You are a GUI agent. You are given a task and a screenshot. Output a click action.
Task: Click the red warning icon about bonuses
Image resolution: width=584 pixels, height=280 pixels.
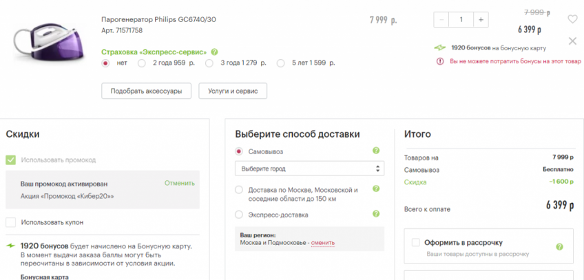click(x=440, y=61)
